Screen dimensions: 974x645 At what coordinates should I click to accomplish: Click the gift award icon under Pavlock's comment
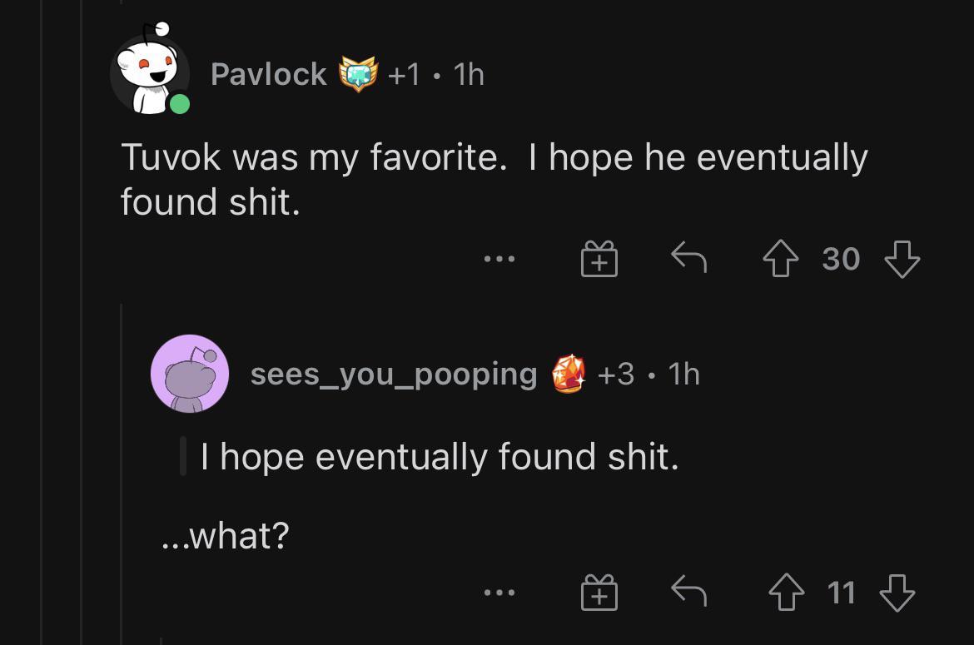point(598,258)
